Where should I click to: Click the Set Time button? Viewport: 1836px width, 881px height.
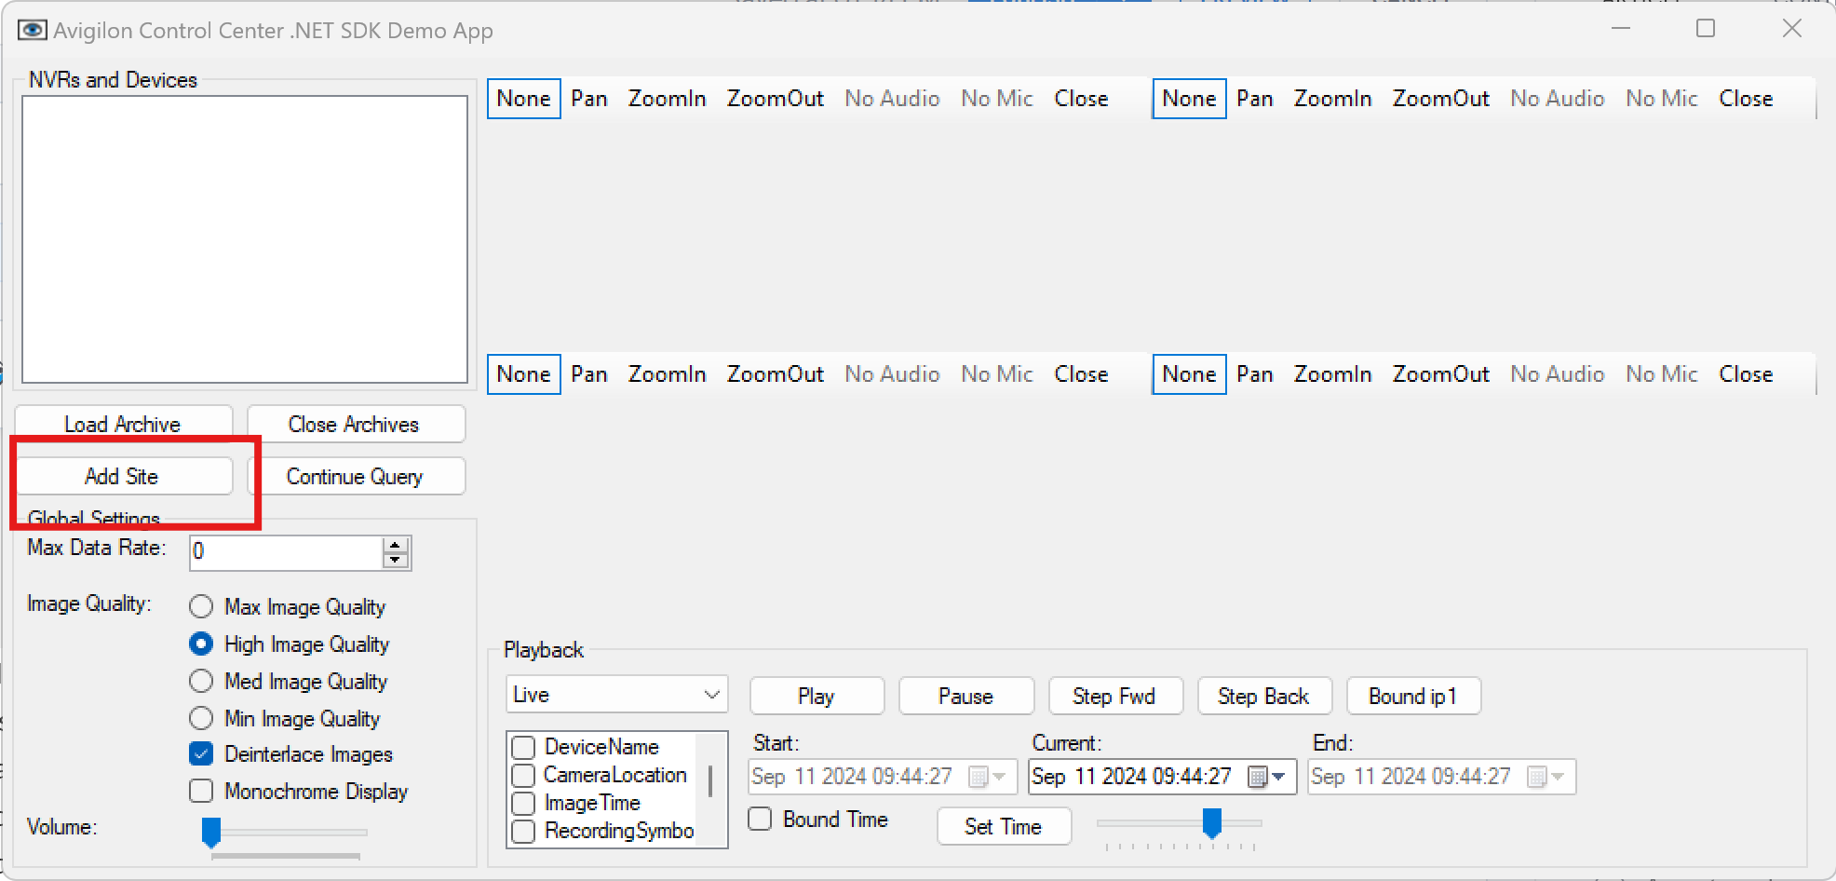click(x=1004, y=826)
